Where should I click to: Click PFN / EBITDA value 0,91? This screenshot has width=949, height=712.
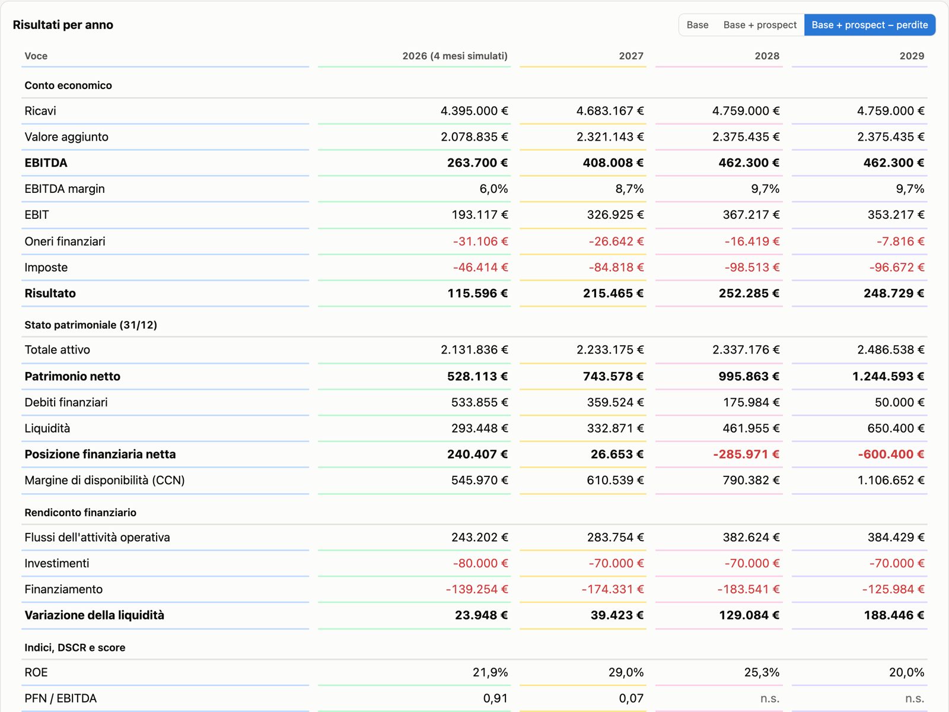495,699
